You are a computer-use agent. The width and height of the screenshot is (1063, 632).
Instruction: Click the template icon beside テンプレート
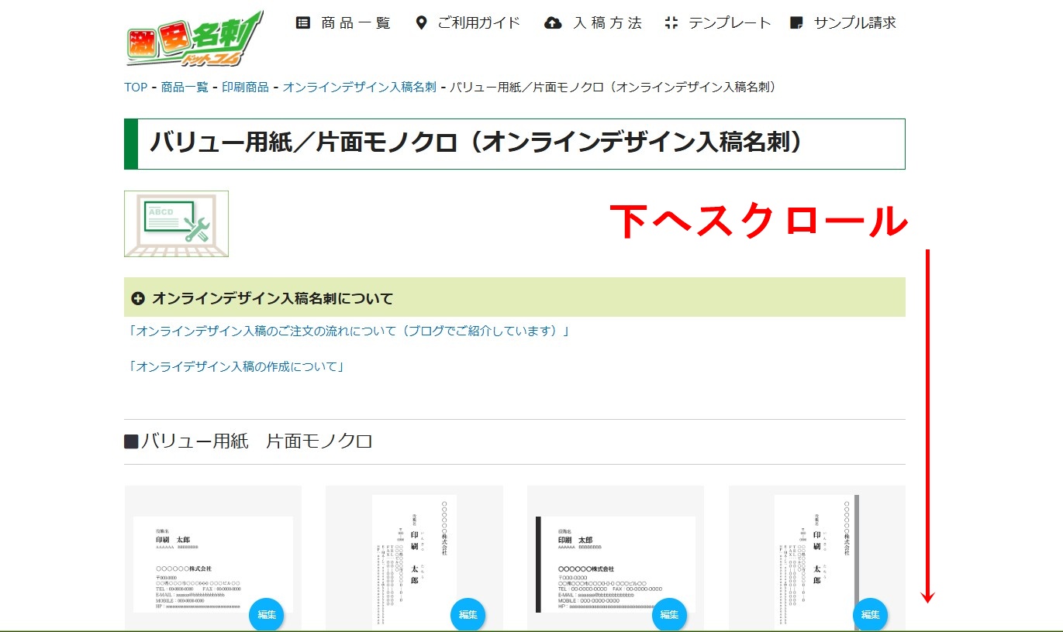pyautogui.click(x=671, y=23)
